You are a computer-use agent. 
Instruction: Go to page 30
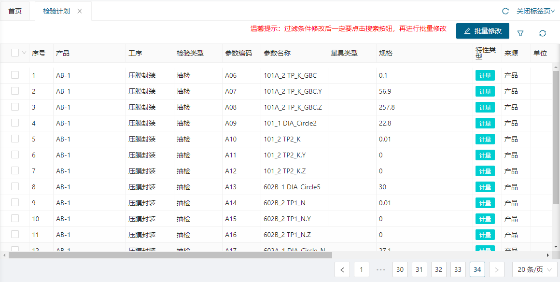(x=400, y=269)
